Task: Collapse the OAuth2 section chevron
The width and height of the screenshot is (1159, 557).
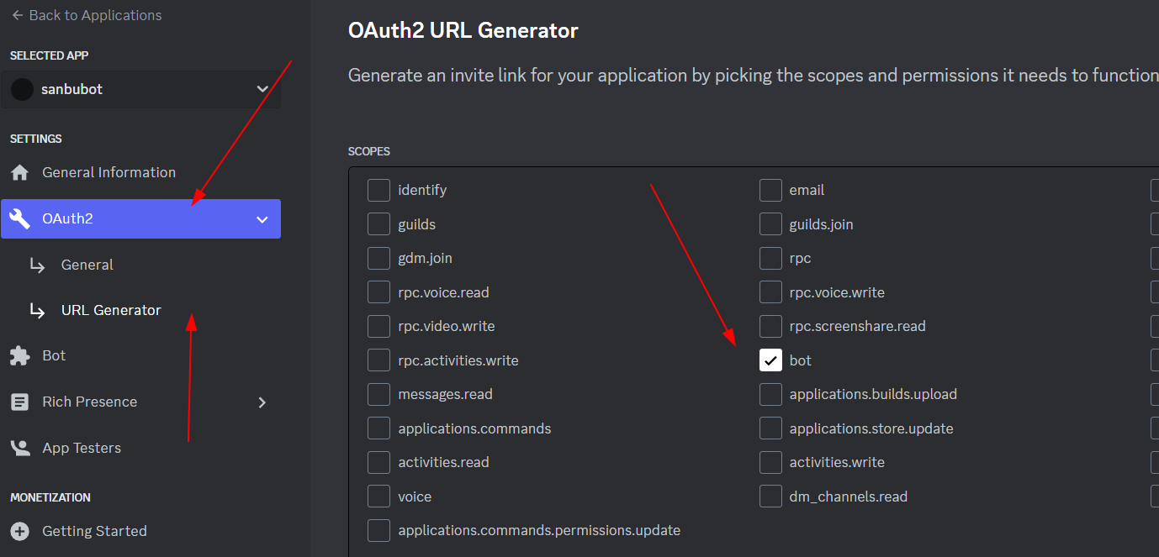Action: pos(262,219)
